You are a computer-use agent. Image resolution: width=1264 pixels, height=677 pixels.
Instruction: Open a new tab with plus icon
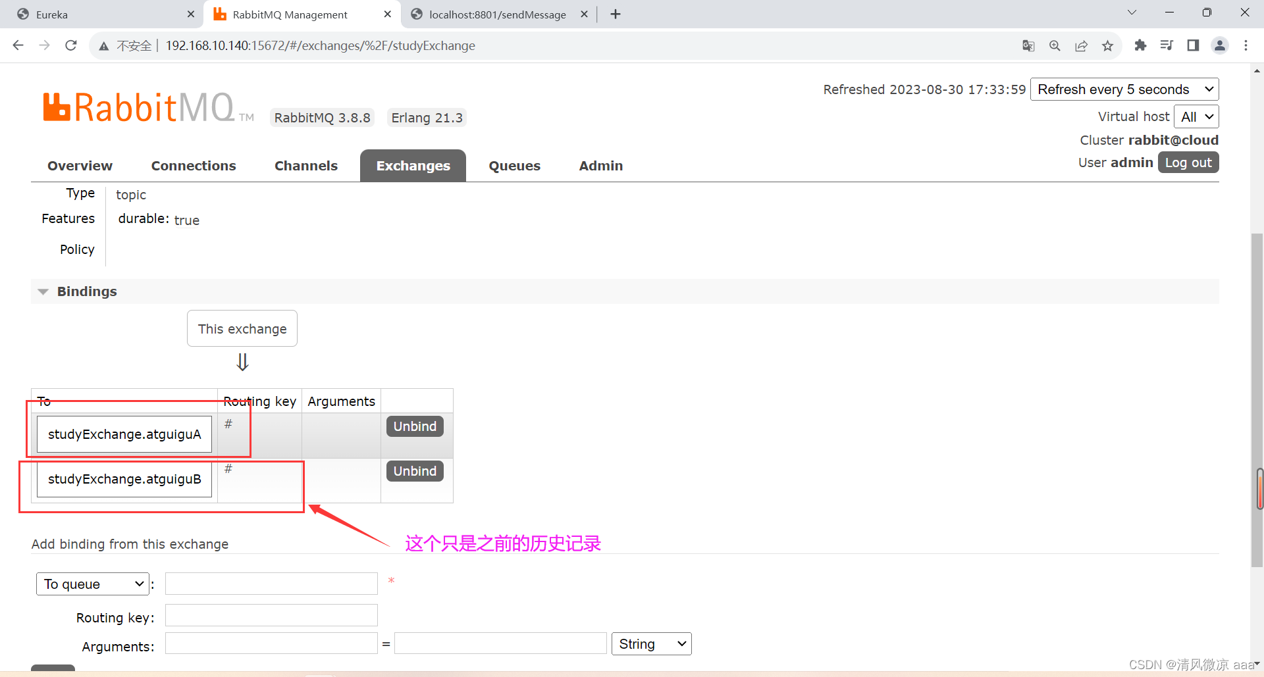click(x=616, y=14)
